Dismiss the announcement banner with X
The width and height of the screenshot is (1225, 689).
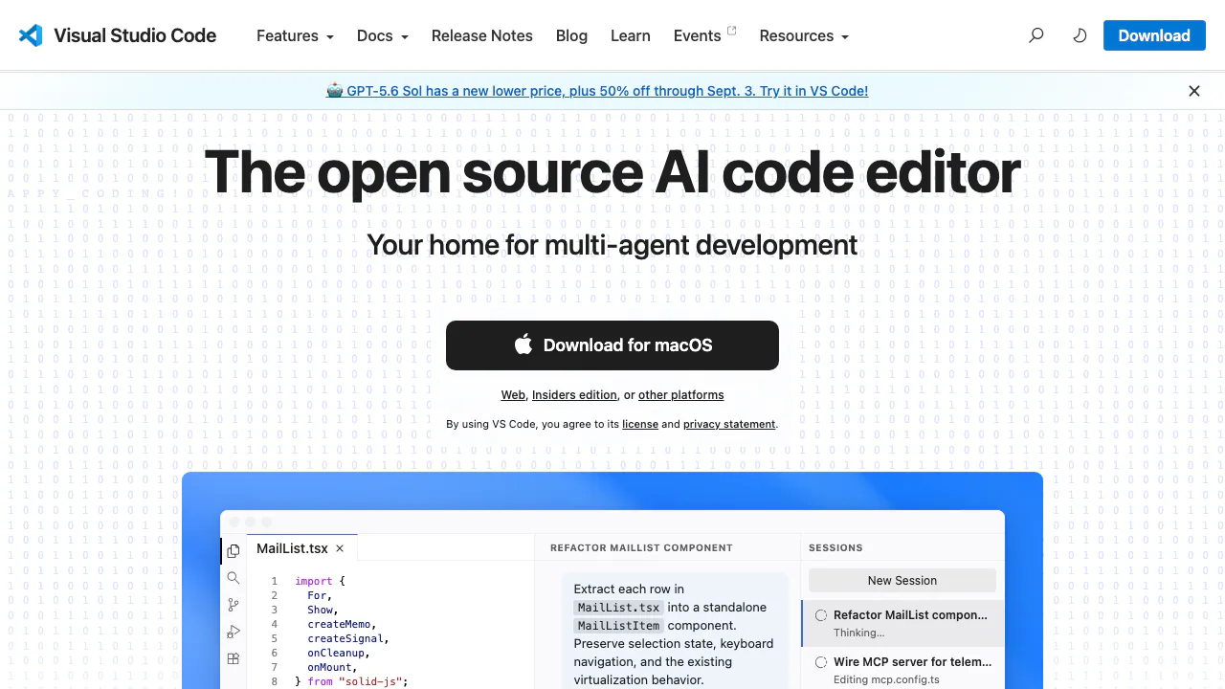[x=1194, y=91]
